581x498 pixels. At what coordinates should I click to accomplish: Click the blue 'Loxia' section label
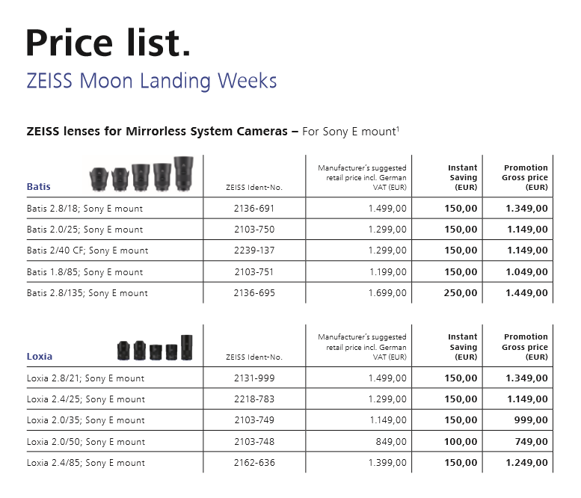coord(40,357)
